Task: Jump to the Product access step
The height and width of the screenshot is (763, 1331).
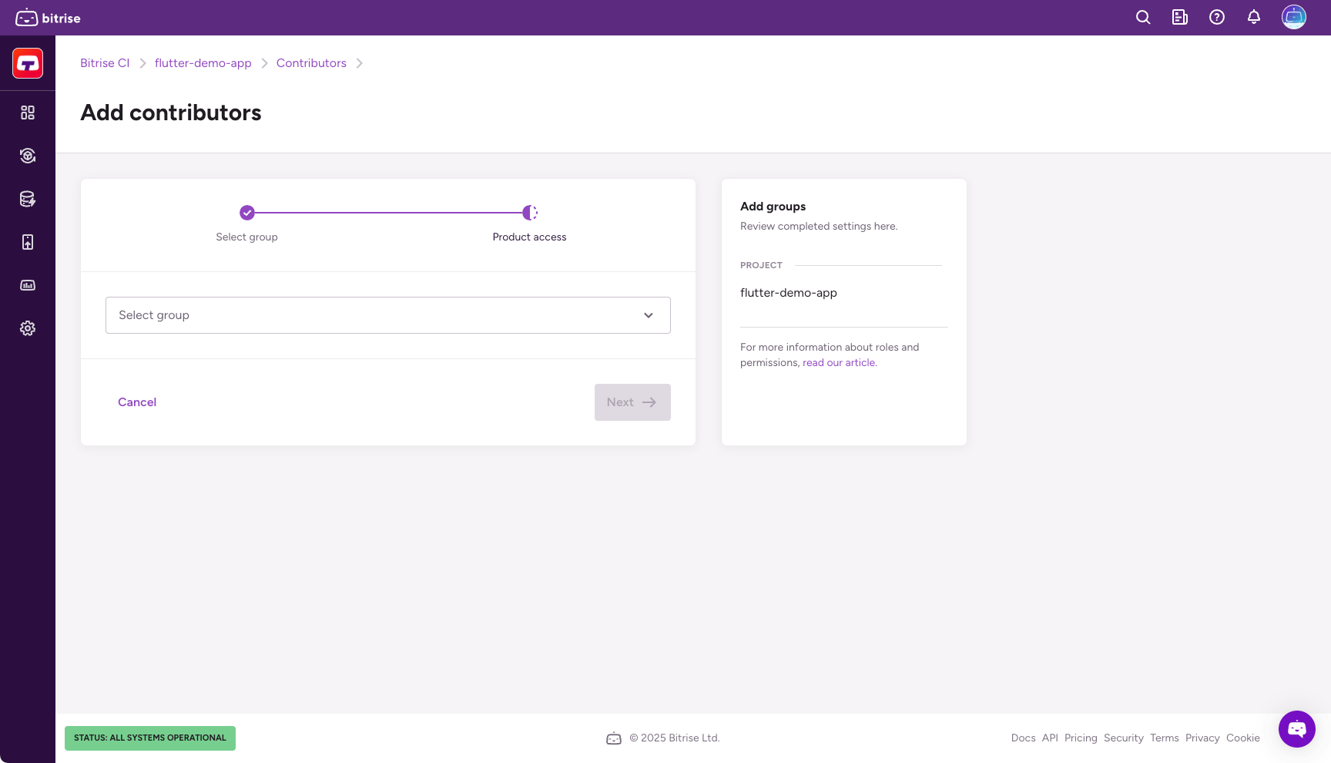Action: click(529, 213)
